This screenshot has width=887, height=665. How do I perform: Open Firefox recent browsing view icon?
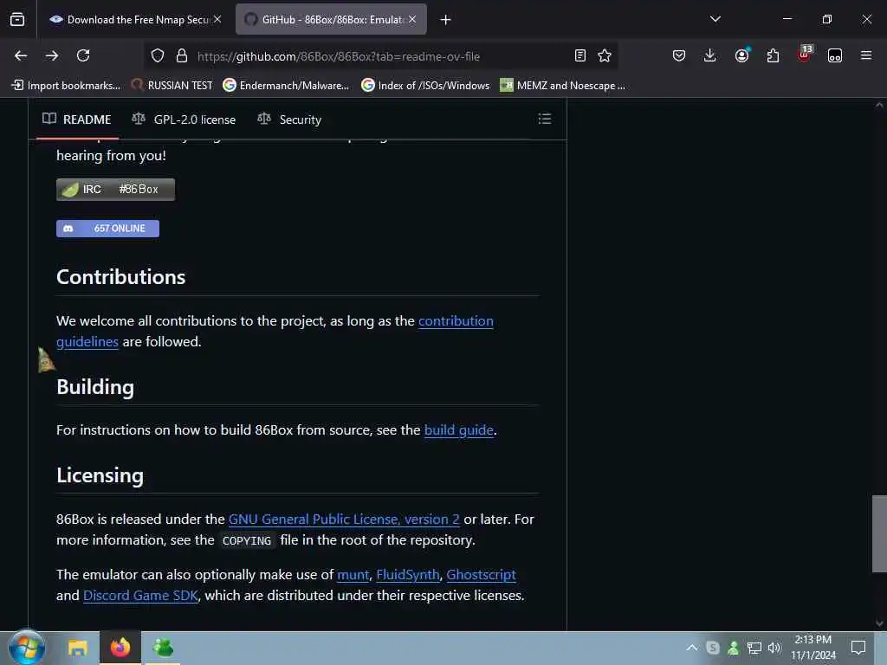point(17,19)
